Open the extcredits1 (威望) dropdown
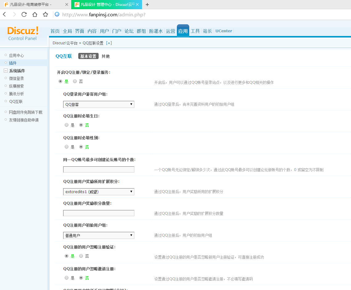Screen dimensions: 351x290 tap(99, 192)
